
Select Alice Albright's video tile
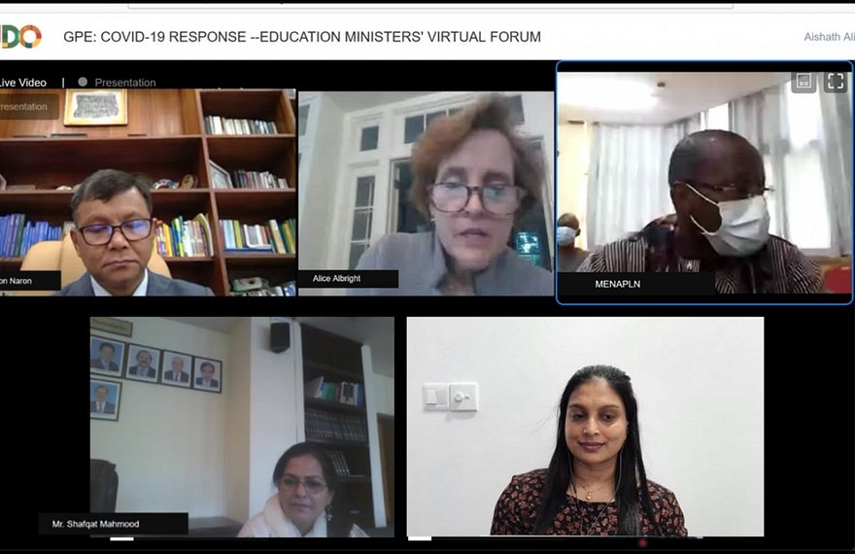click(426, 193)
